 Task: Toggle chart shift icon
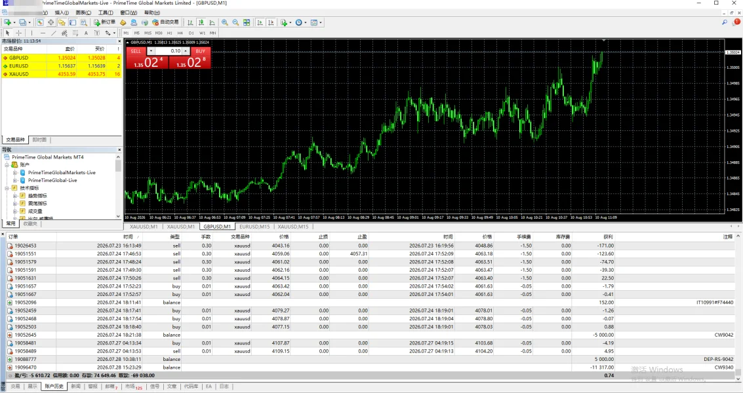[x=271, y=22]
